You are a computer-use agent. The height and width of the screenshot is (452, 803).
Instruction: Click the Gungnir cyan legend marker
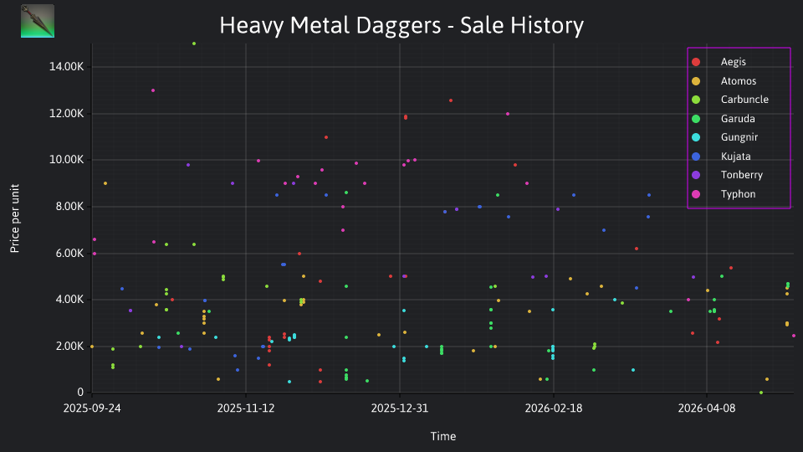(696, 137)
